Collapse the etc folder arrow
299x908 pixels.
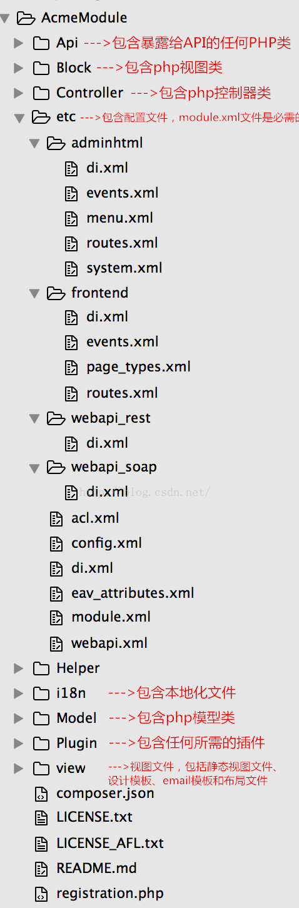pyautogui.click(x=19, y=117)
